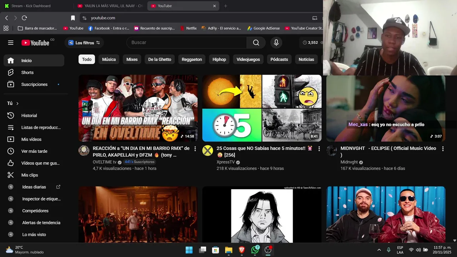This screenshot has height=257, width=457.
Task: Select the Noticias filter chip
Action: click(x=306, y=59)
